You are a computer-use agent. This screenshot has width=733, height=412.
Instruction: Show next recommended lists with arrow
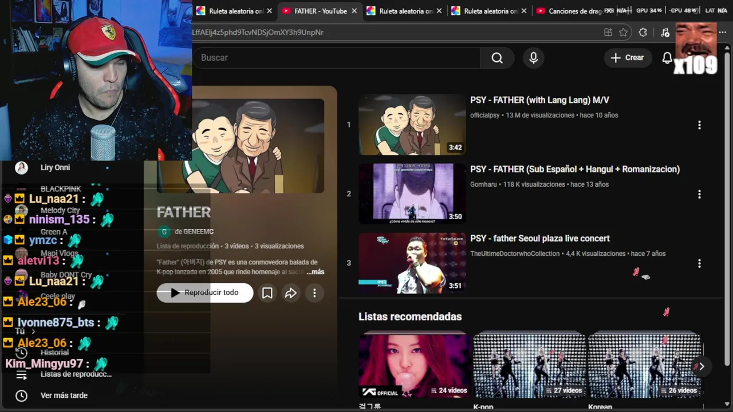(x=701, y=366)
